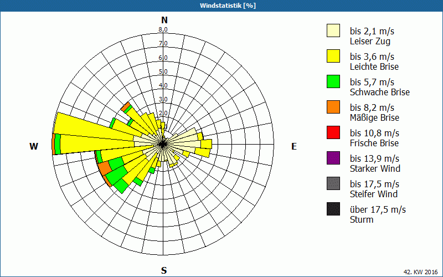Click the W compass label

tap(34, 146)
